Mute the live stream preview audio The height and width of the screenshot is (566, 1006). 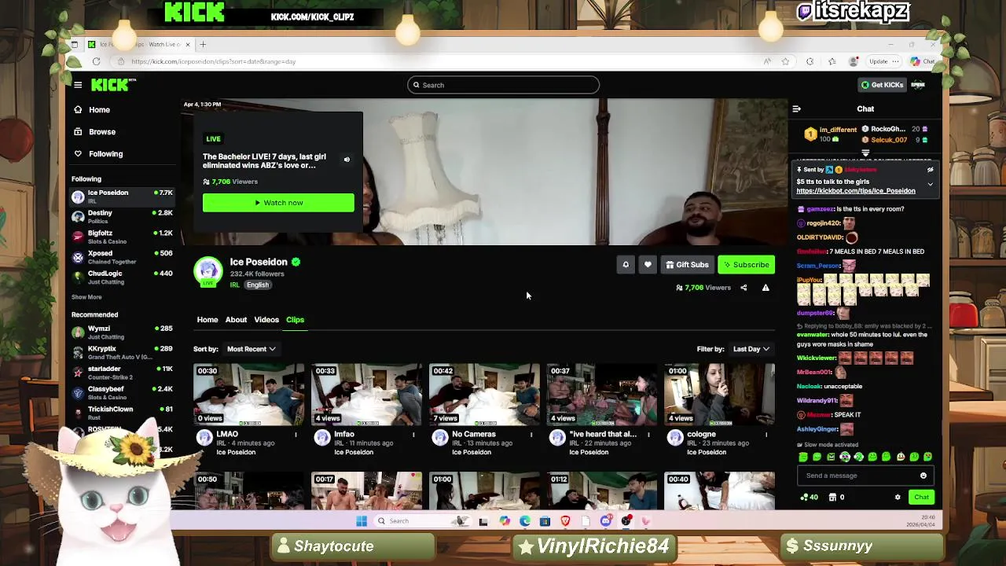coord(347,160)
